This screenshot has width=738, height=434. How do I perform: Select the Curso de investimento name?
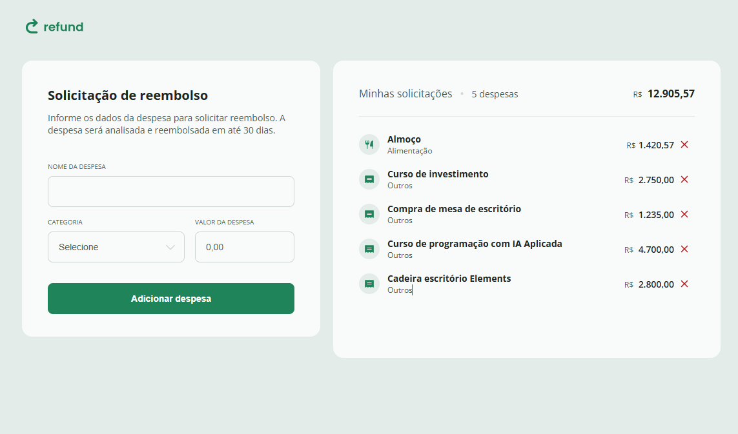[x=438, y=174]
